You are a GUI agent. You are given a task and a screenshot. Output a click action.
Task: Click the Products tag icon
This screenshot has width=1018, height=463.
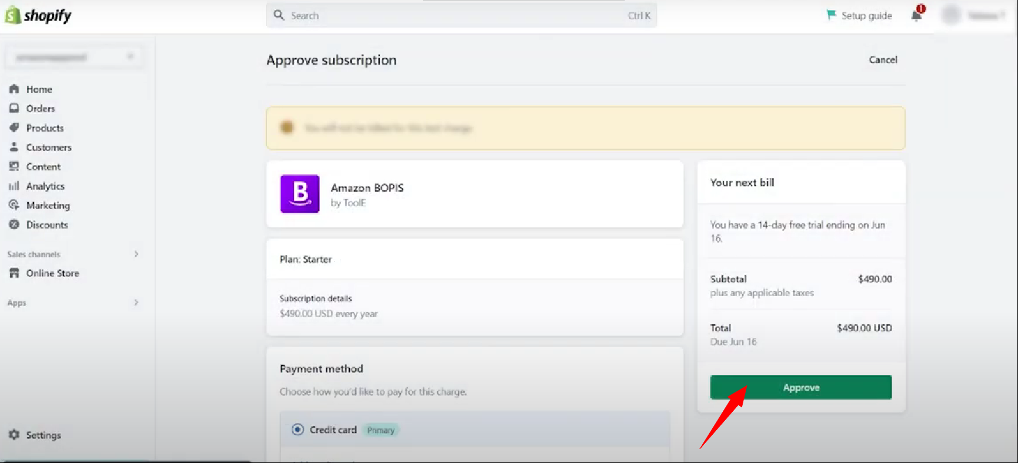14,128
